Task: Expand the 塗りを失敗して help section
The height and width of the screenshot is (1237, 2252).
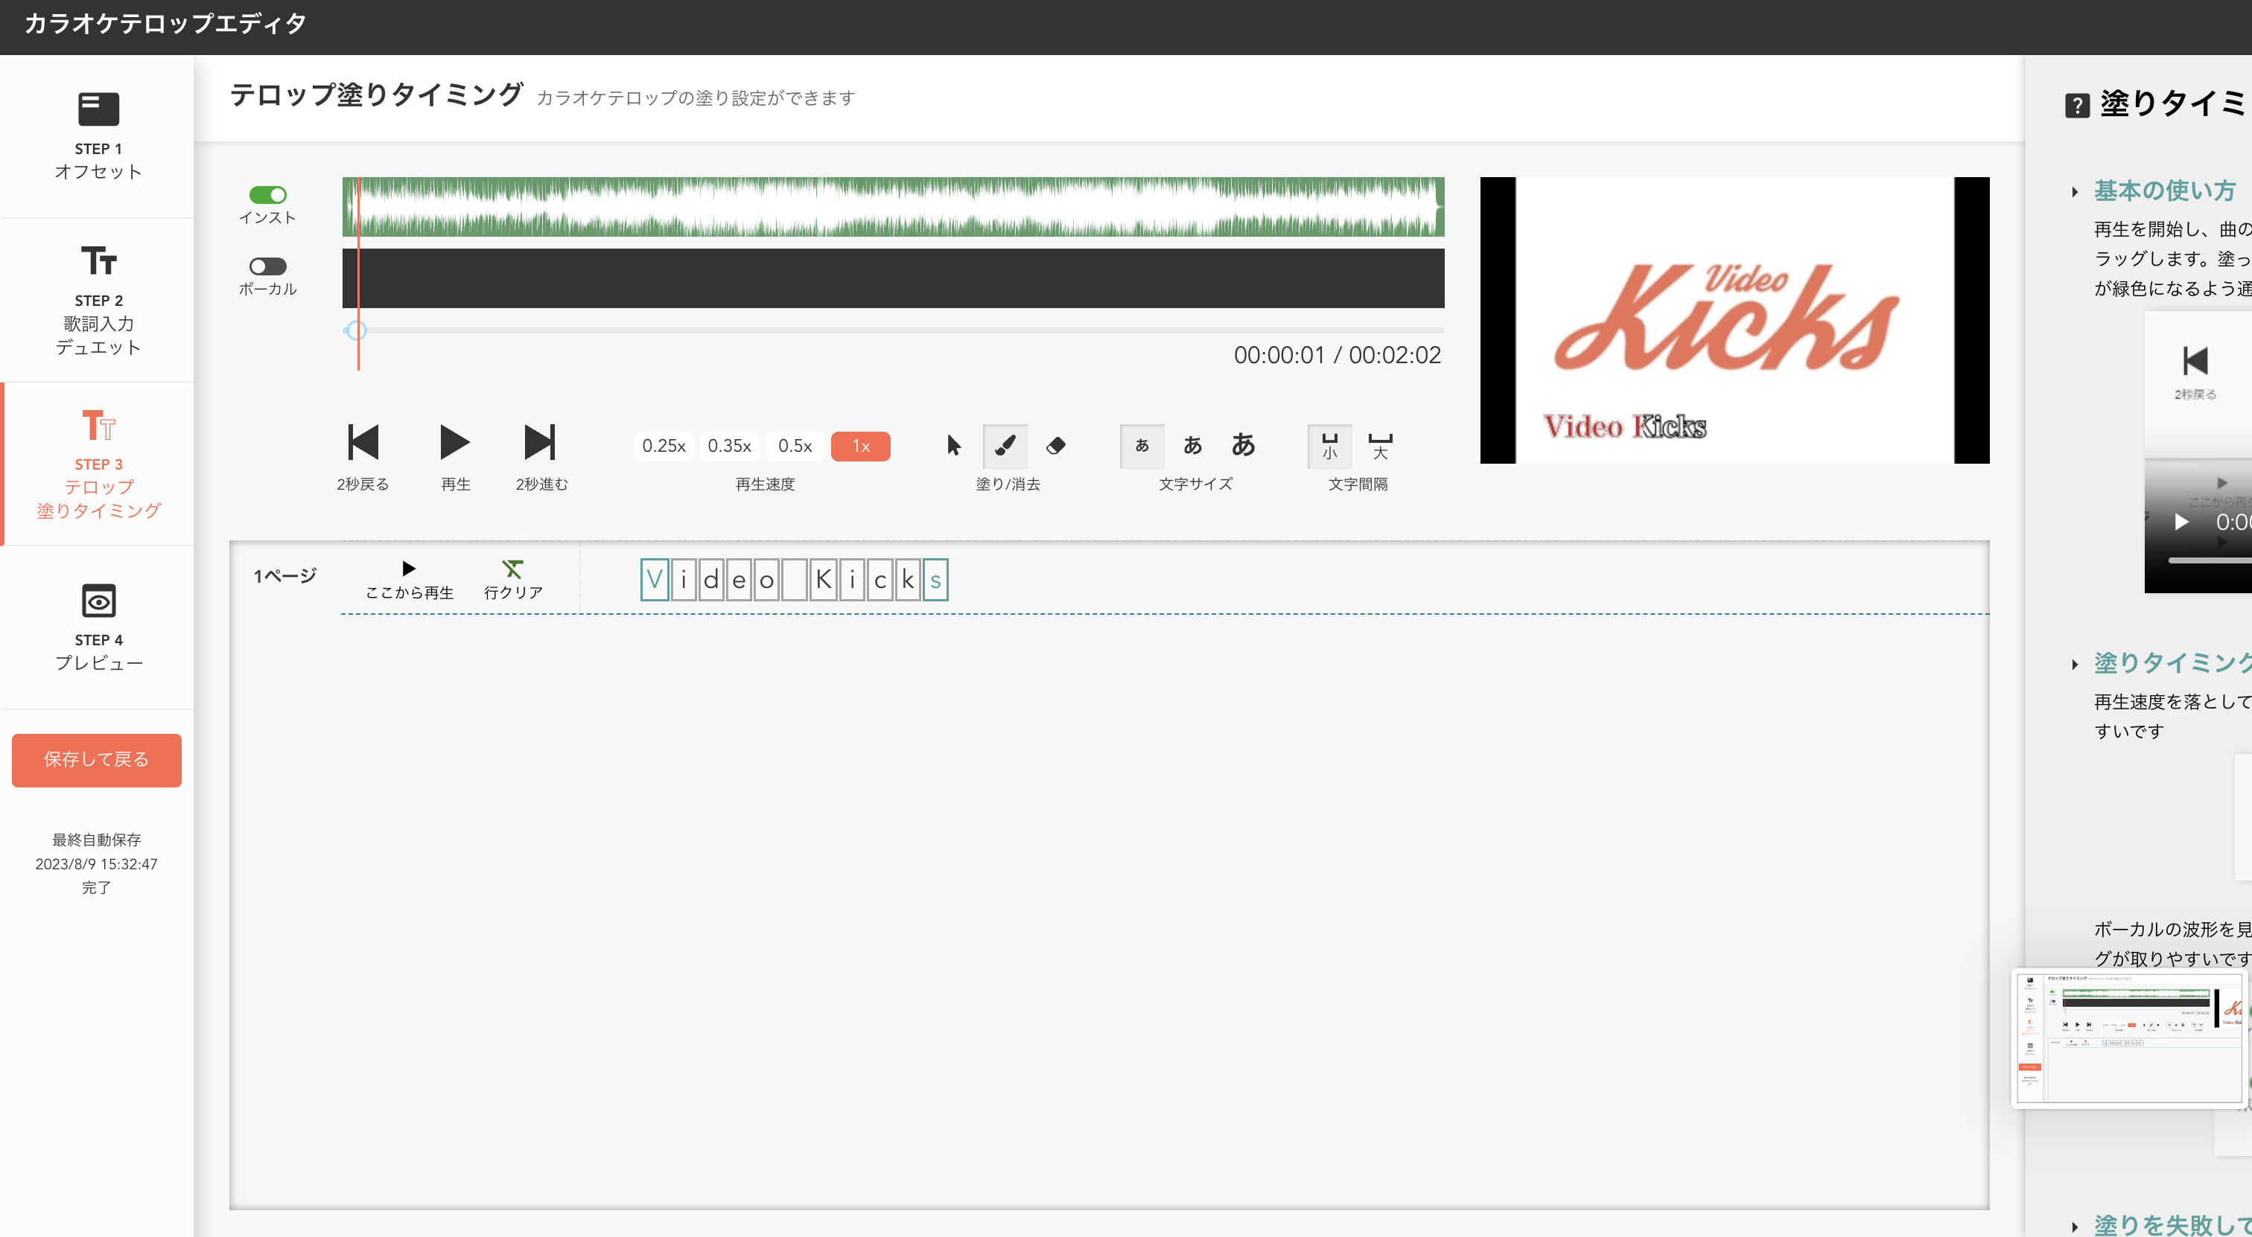Action: pos(2172,1224)
